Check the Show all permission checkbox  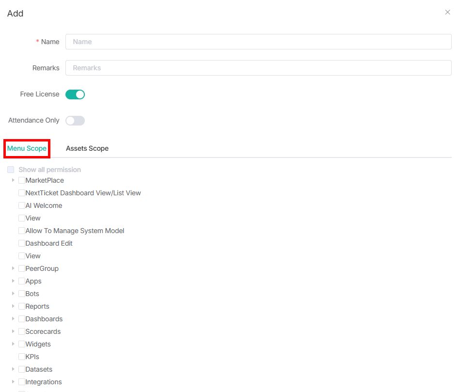[x=11, y=170]
